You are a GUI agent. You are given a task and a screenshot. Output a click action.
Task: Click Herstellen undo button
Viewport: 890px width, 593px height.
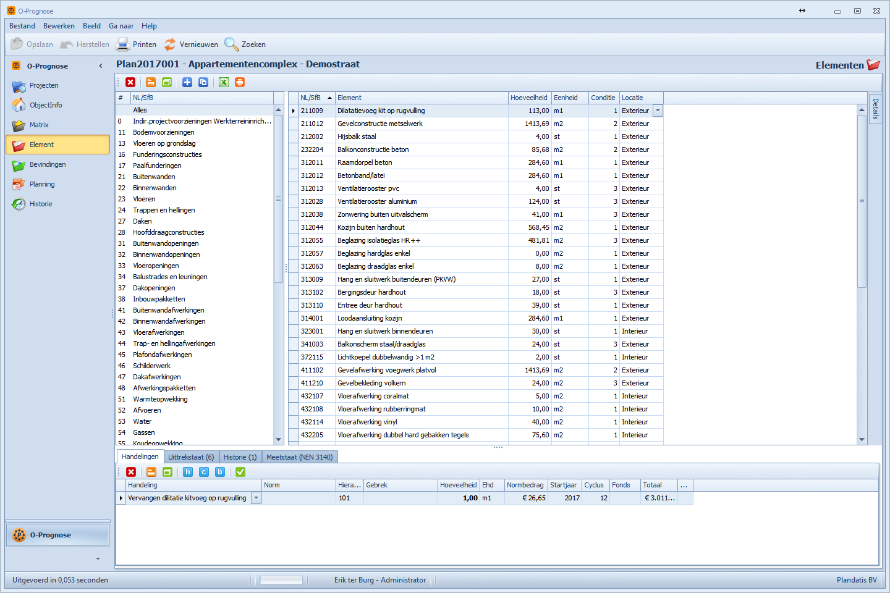(85, 44)
